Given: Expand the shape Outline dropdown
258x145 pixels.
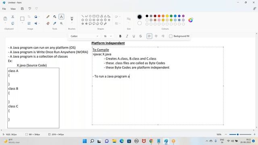Looking at the screenshot, I should tap(118, 17).
